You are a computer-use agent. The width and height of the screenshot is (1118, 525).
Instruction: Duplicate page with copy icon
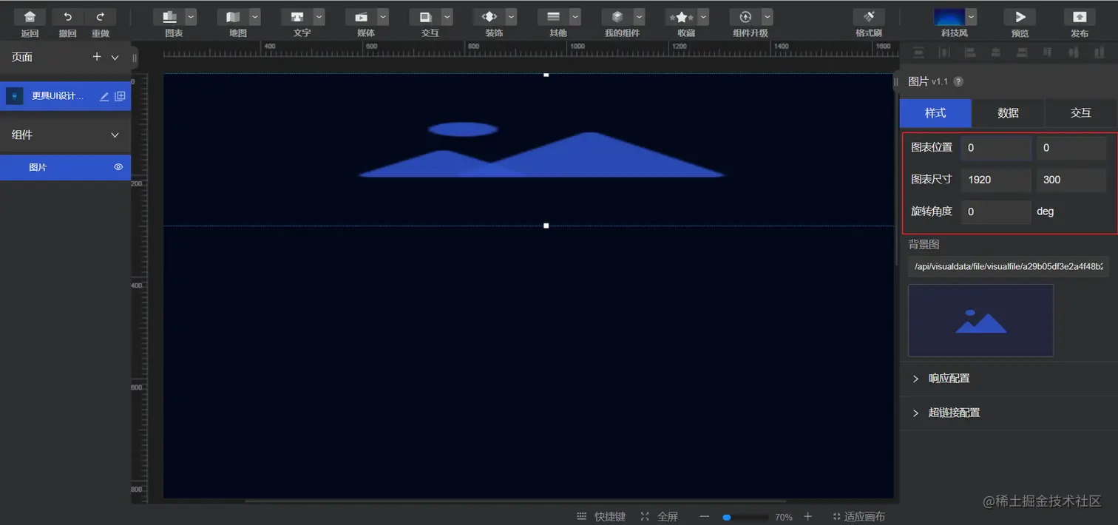pyautogui.click(x=120, y=96)
